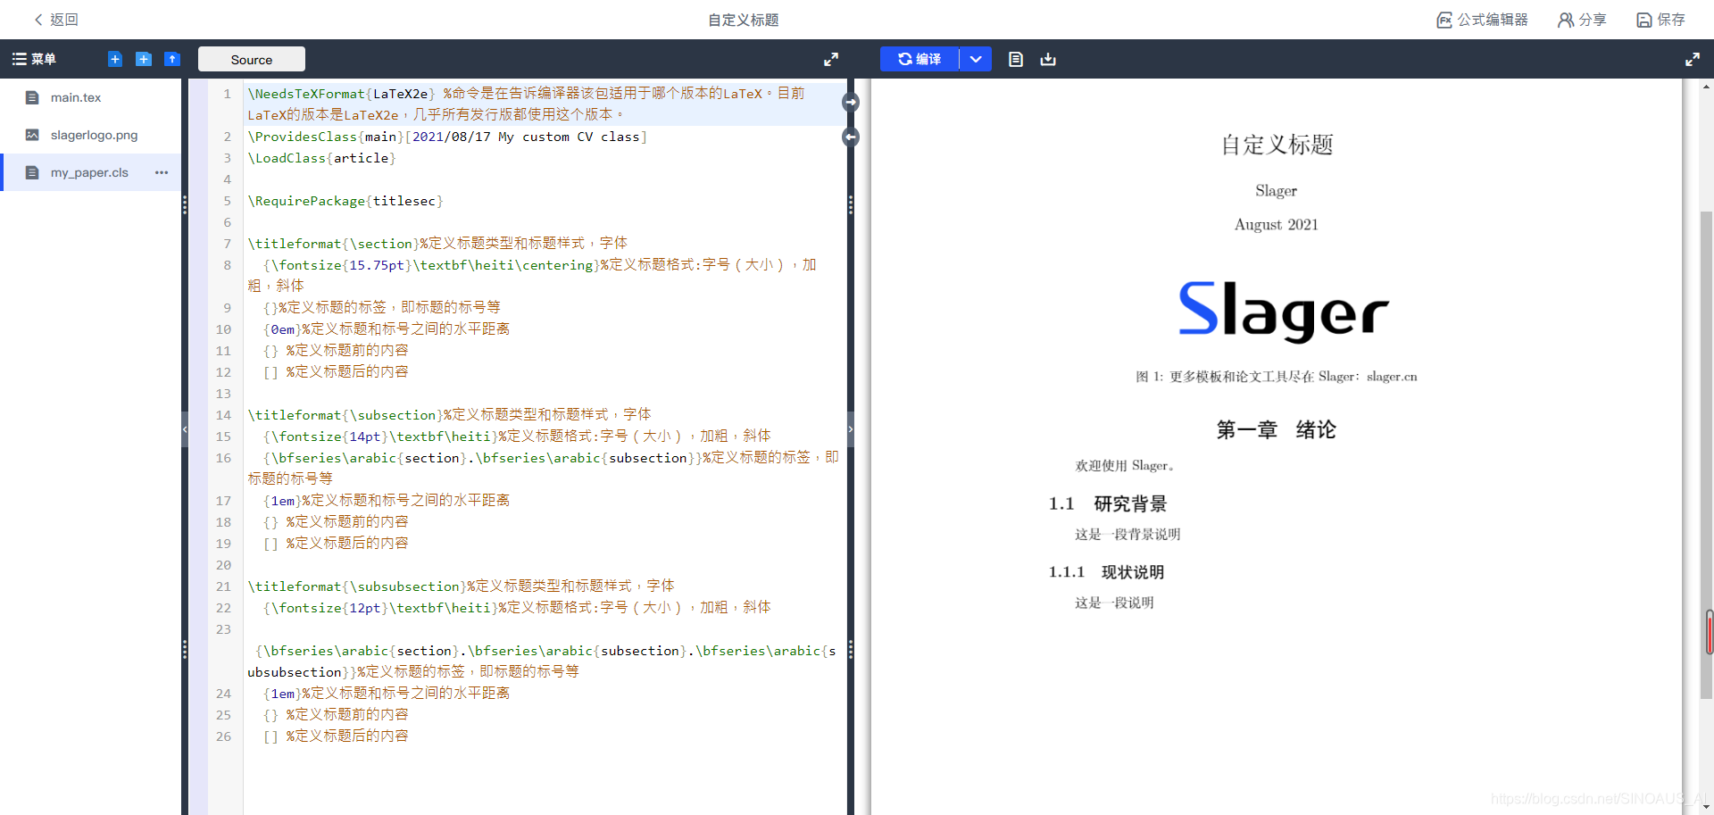
Task: Click the \titleformat{\subsection} line
Action: (449, 414)
